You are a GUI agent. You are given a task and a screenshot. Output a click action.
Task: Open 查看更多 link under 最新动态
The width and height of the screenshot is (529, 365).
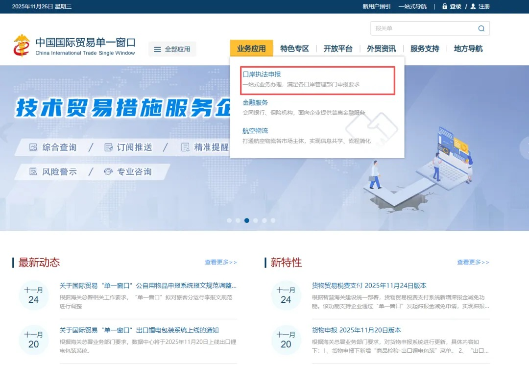[220, 263]
